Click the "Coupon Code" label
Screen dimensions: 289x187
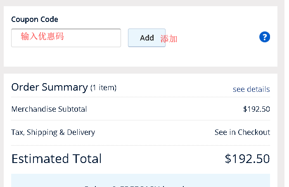tap(35, 19)
